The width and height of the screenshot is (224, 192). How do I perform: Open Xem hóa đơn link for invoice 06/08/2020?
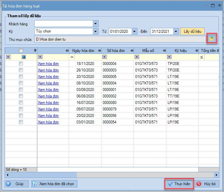point(48,96)
